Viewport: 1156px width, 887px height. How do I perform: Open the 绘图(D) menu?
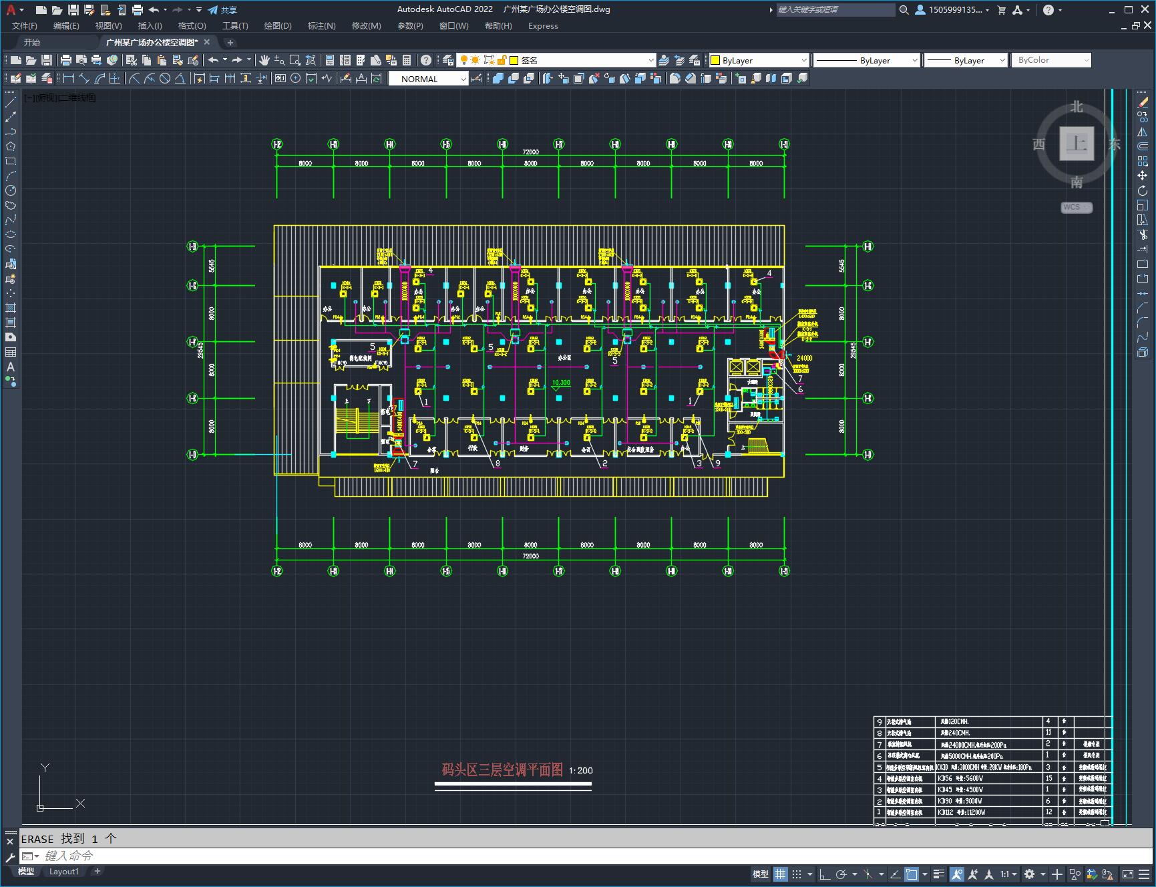[x=278, y=25]
